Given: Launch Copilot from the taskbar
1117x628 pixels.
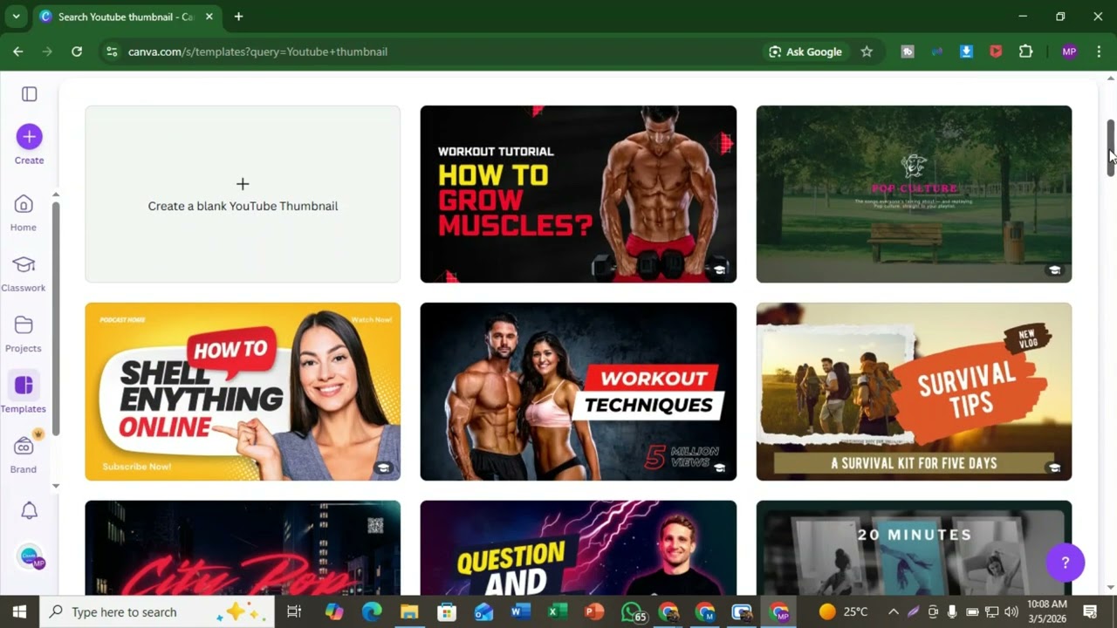Looking at the screenshot, I should [334, 611].
